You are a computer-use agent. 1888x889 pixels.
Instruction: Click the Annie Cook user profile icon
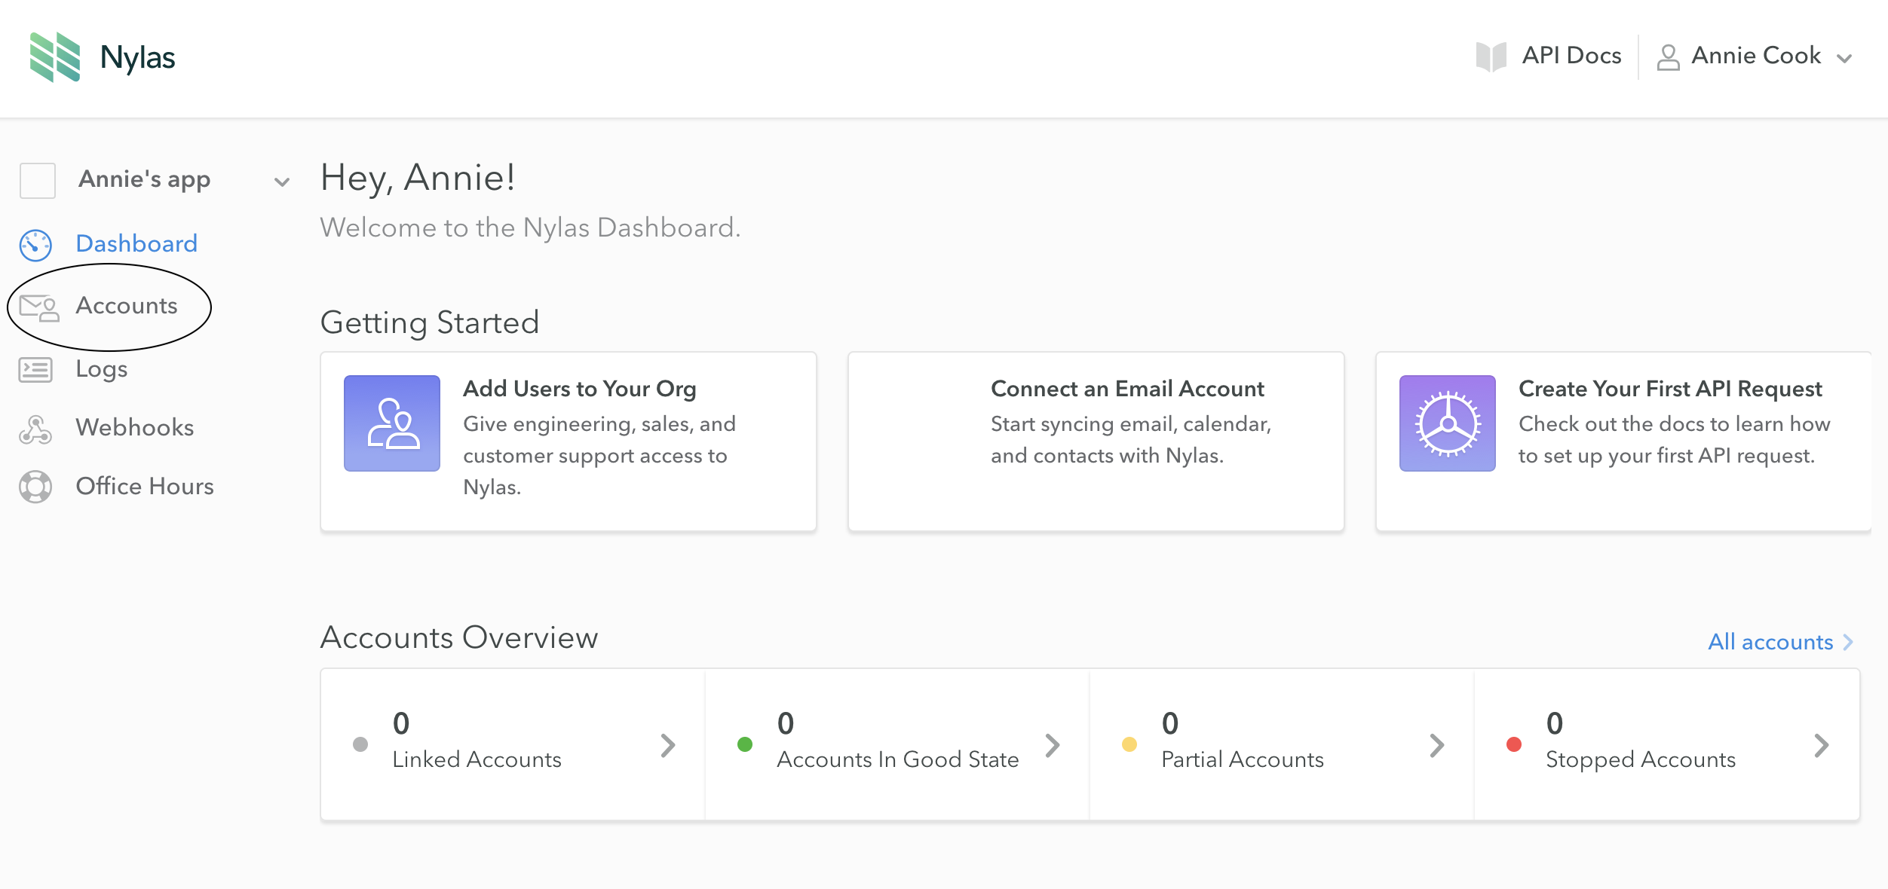click(1668, 57)
